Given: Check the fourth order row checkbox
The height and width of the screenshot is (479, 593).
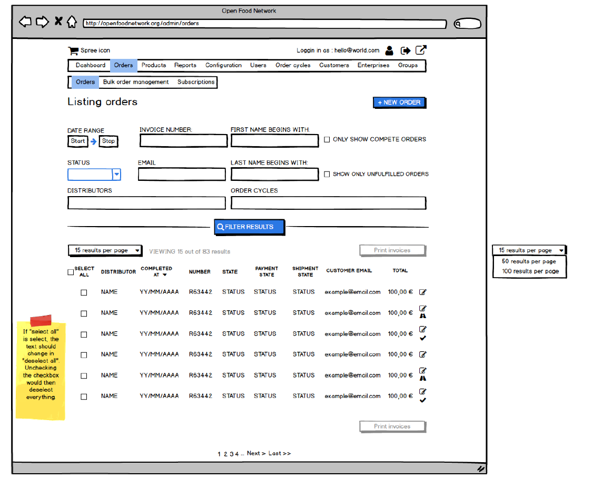Looking at the screenshot, I should [x=84, y=355].
